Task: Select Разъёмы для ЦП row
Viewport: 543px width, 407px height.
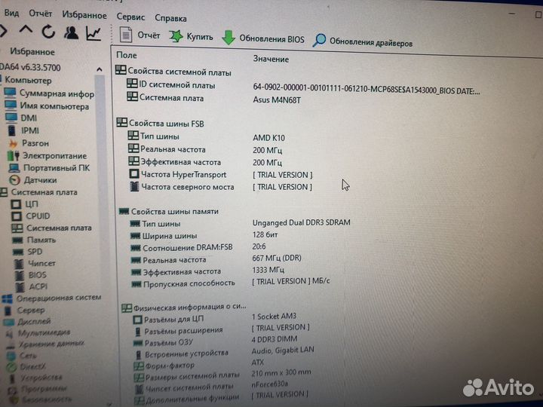Action: point(168,319)
